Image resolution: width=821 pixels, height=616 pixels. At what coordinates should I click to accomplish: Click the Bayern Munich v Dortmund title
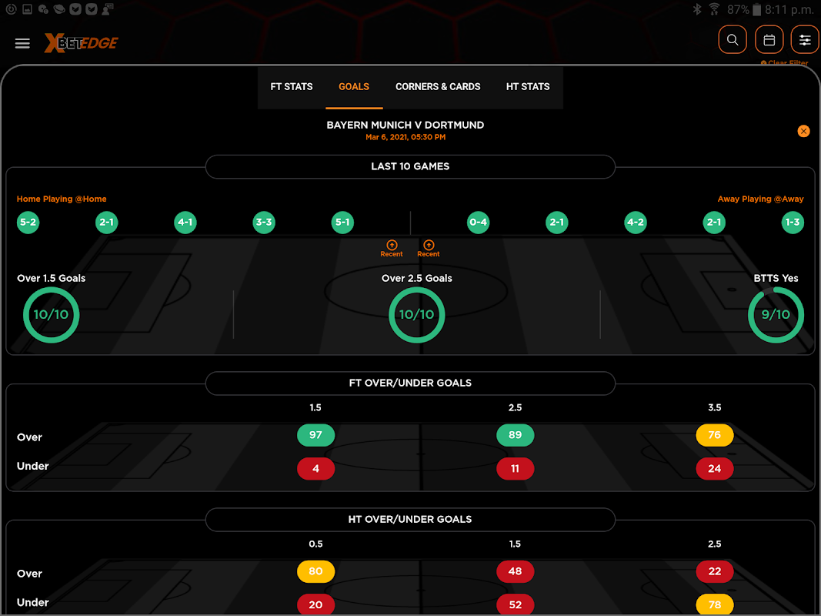[405, 126]
